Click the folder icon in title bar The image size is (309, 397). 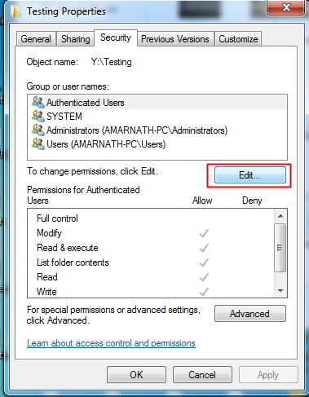coord(15,11)
